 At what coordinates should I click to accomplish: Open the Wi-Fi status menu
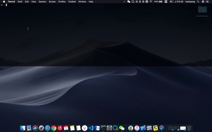[151, 2]
